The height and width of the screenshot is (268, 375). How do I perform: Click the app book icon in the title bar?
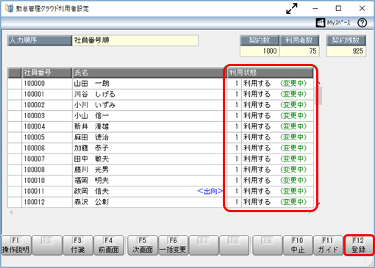(x=9, y=8)
